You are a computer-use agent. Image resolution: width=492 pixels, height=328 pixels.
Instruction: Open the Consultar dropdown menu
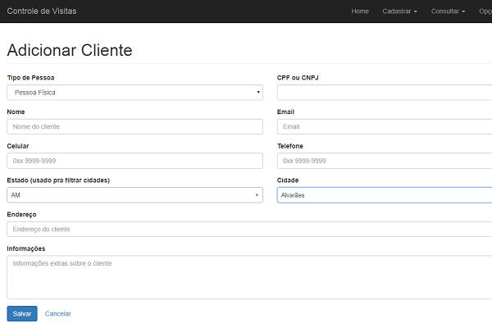click(448, 11)
